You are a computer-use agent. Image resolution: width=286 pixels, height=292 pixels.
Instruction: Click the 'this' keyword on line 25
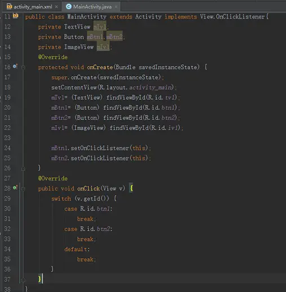point(139,158)
